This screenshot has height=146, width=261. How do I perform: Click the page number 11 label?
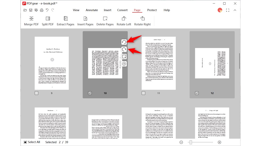click(159, 93)
